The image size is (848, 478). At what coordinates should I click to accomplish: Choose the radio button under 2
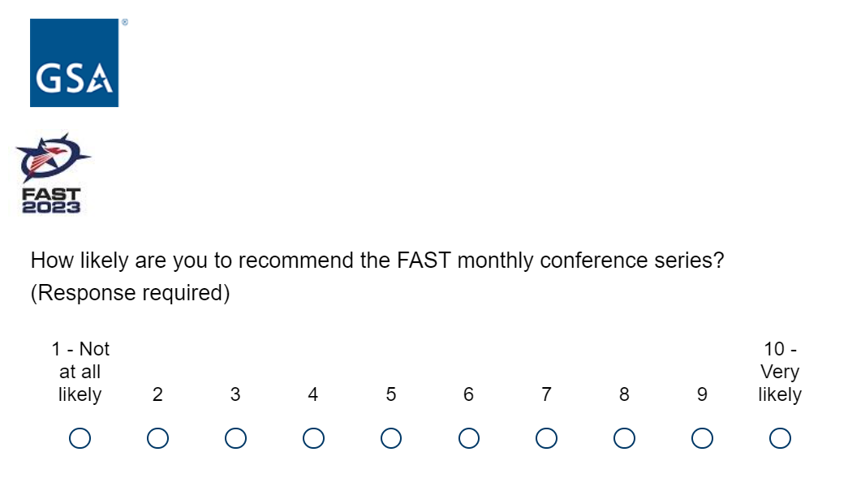click(x=157, y=438)
